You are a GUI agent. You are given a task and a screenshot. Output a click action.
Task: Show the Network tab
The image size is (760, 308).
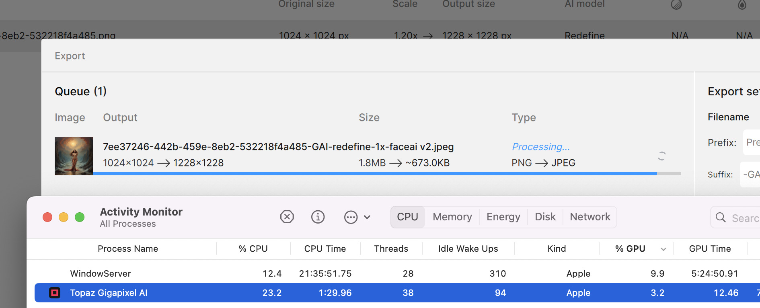(590, 217)
